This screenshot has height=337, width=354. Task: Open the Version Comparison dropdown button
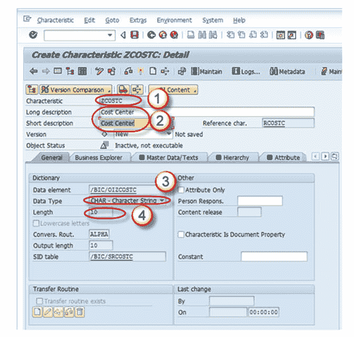pyautogui.click(x=76, y=90)
